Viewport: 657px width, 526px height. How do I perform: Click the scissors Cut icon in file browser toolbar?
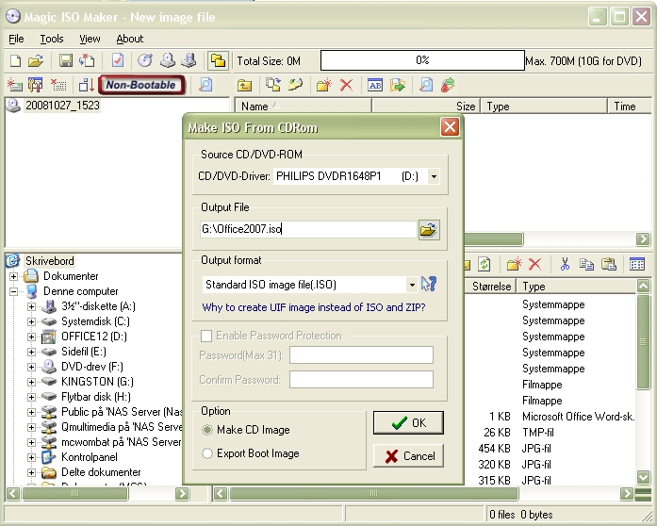pos(565,265)
